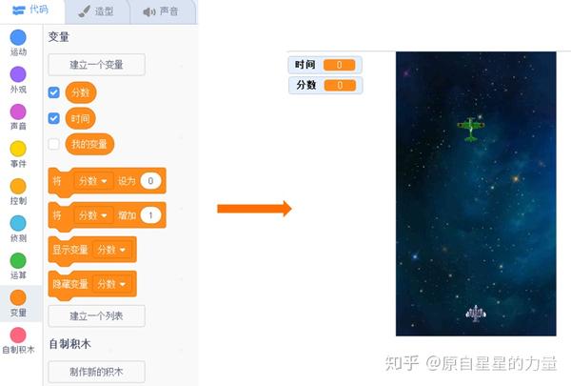
Task: Open variable dropdown in 设为 block
Action: (93, 181)
